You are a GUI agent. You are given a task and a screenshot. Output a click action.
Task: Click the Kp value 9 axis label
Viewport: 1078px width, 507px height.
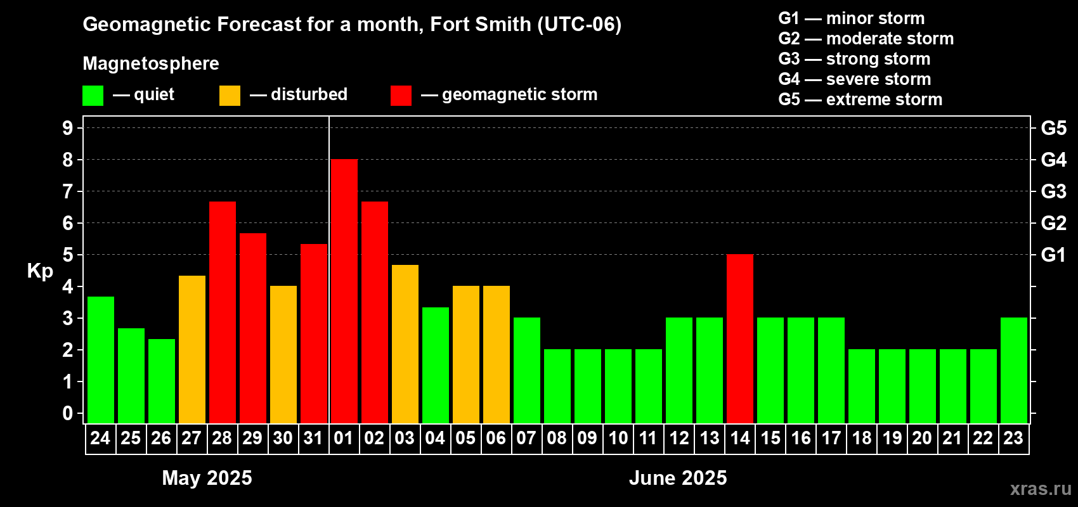(68, 128)
